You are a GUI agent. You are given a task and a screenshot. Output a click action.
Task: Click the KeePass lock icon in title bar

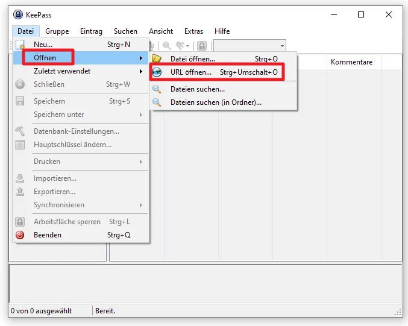[18, 14]
